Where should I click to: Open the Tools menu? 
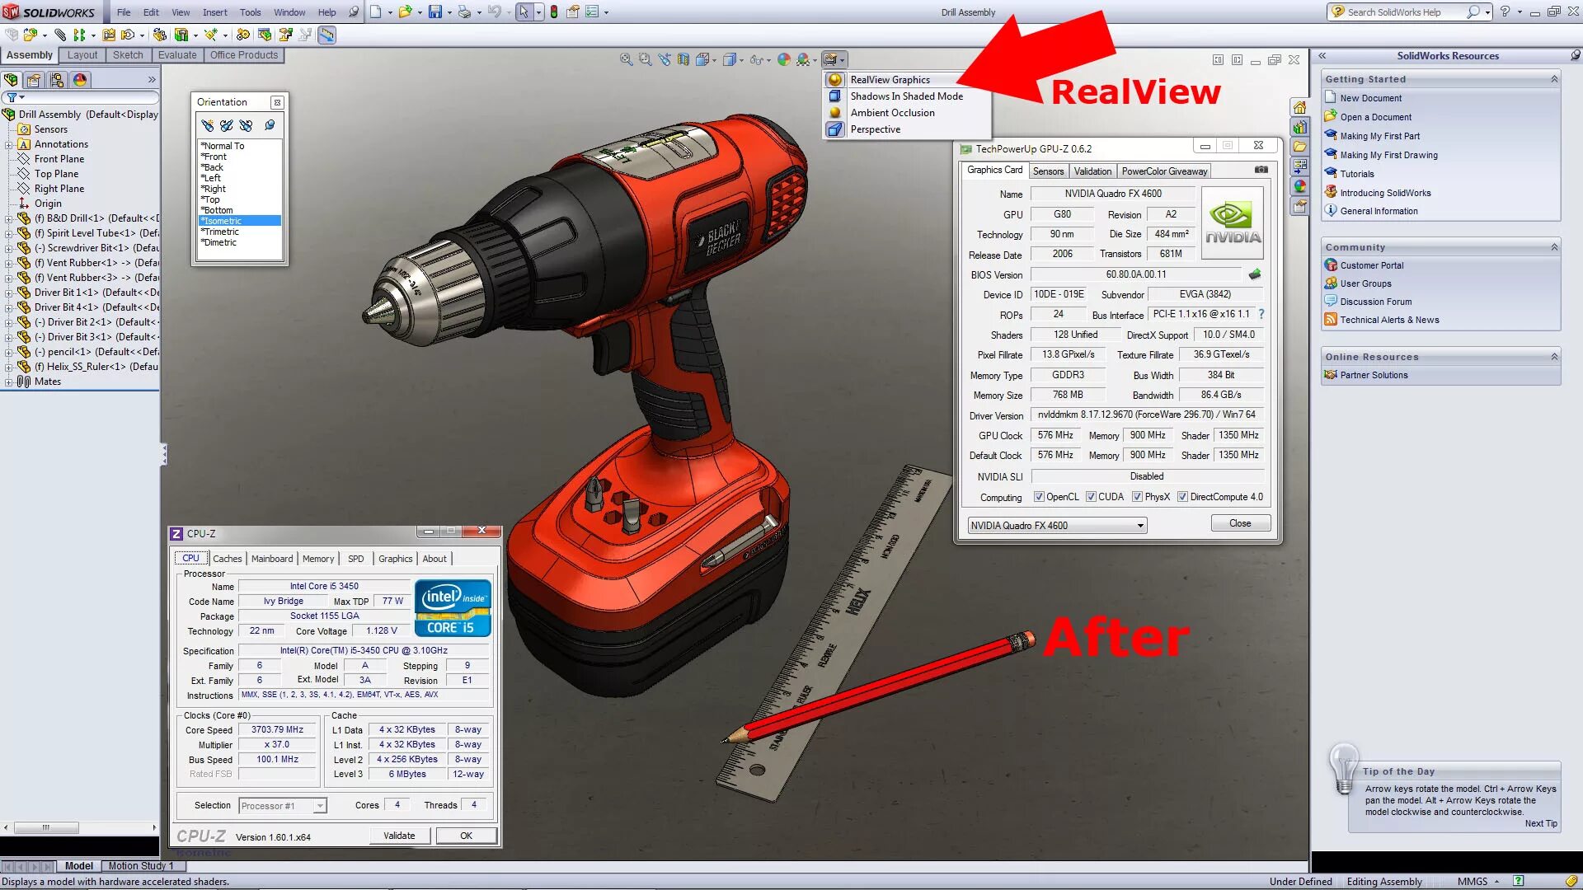(250, 12)
